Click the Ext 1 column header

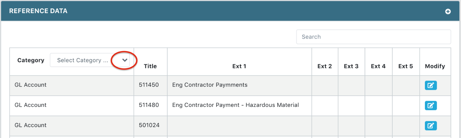tap(239, 66)
